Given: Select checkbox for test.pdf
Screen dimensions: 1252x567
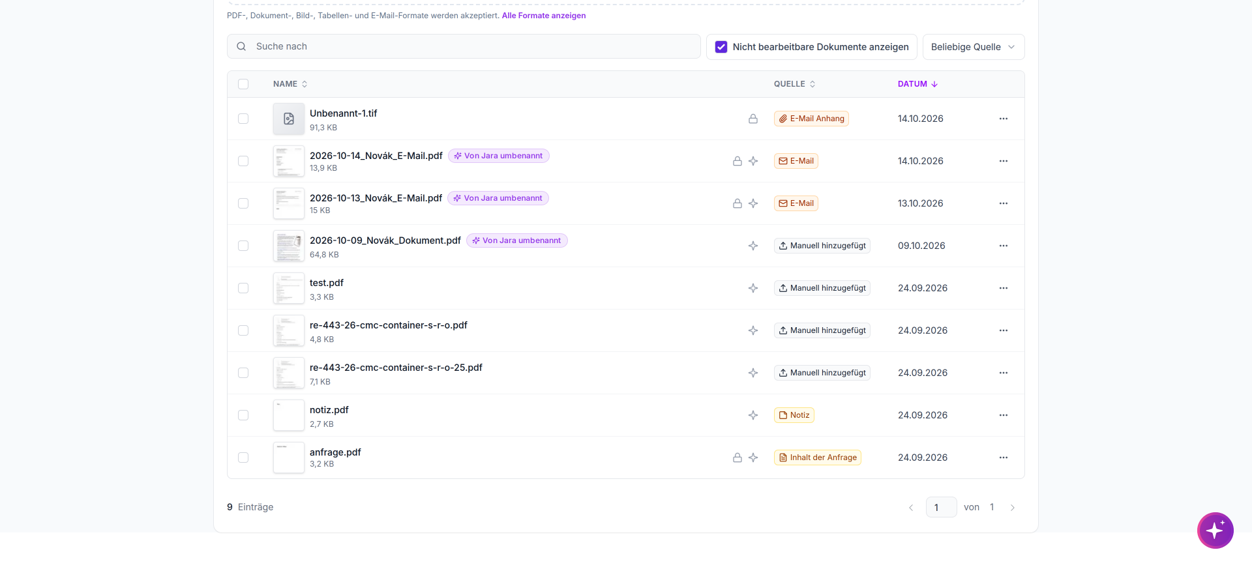Looking at the screenshot, I should coord(243,288).
